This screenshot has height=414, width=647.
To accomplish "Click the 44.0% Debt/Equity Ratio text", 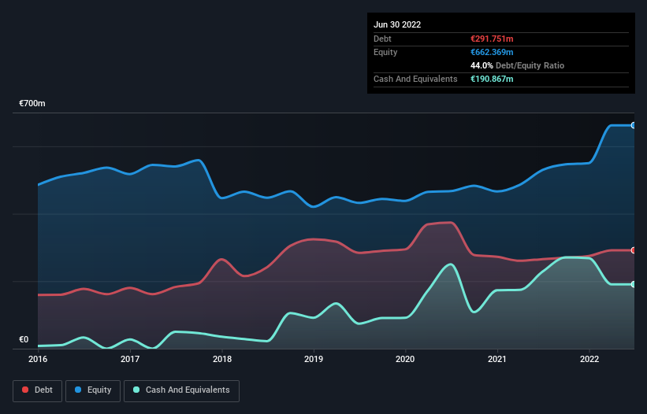I will 518,65.
